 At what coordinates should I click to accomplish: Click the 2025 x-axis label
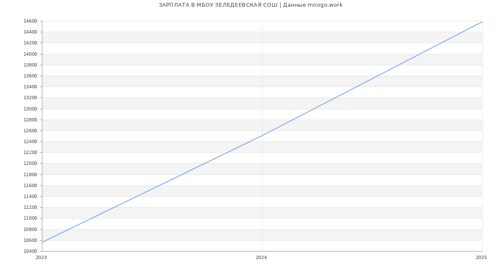481,258
